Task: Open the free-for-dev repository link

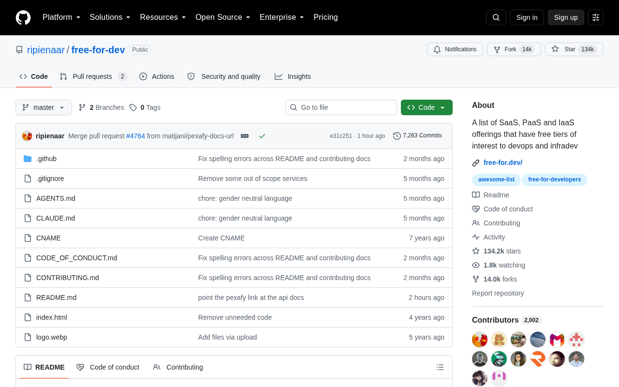Action: (98, 50)
